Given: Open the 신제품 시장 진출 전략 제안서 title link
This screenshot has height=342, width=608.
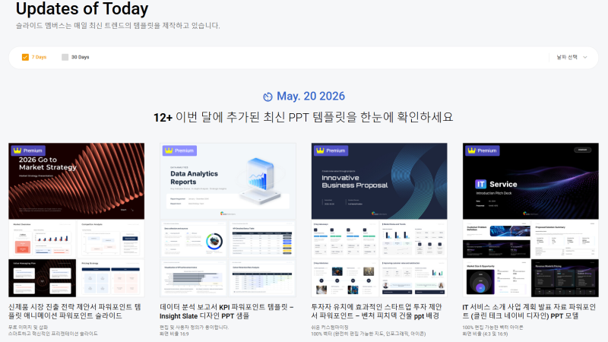Looking at the screenshot, I should point(74,312).
